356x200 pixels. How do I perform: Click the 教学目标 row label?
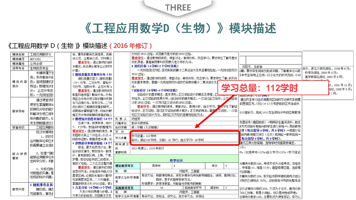(19, 111)
